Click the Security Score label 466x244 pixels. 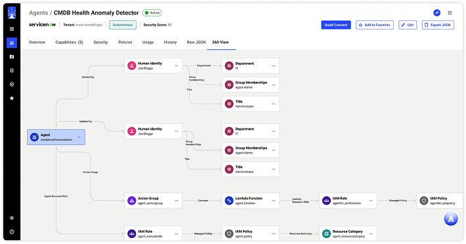[x=158, y=25]
